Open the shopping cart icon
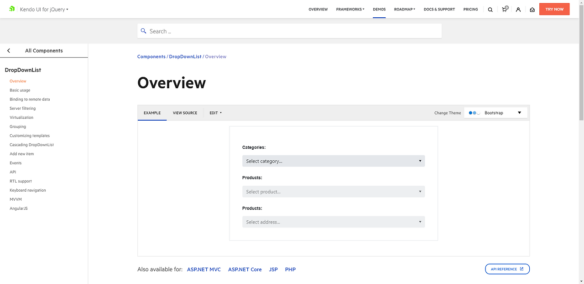584x284 pixels. [504, 9]
